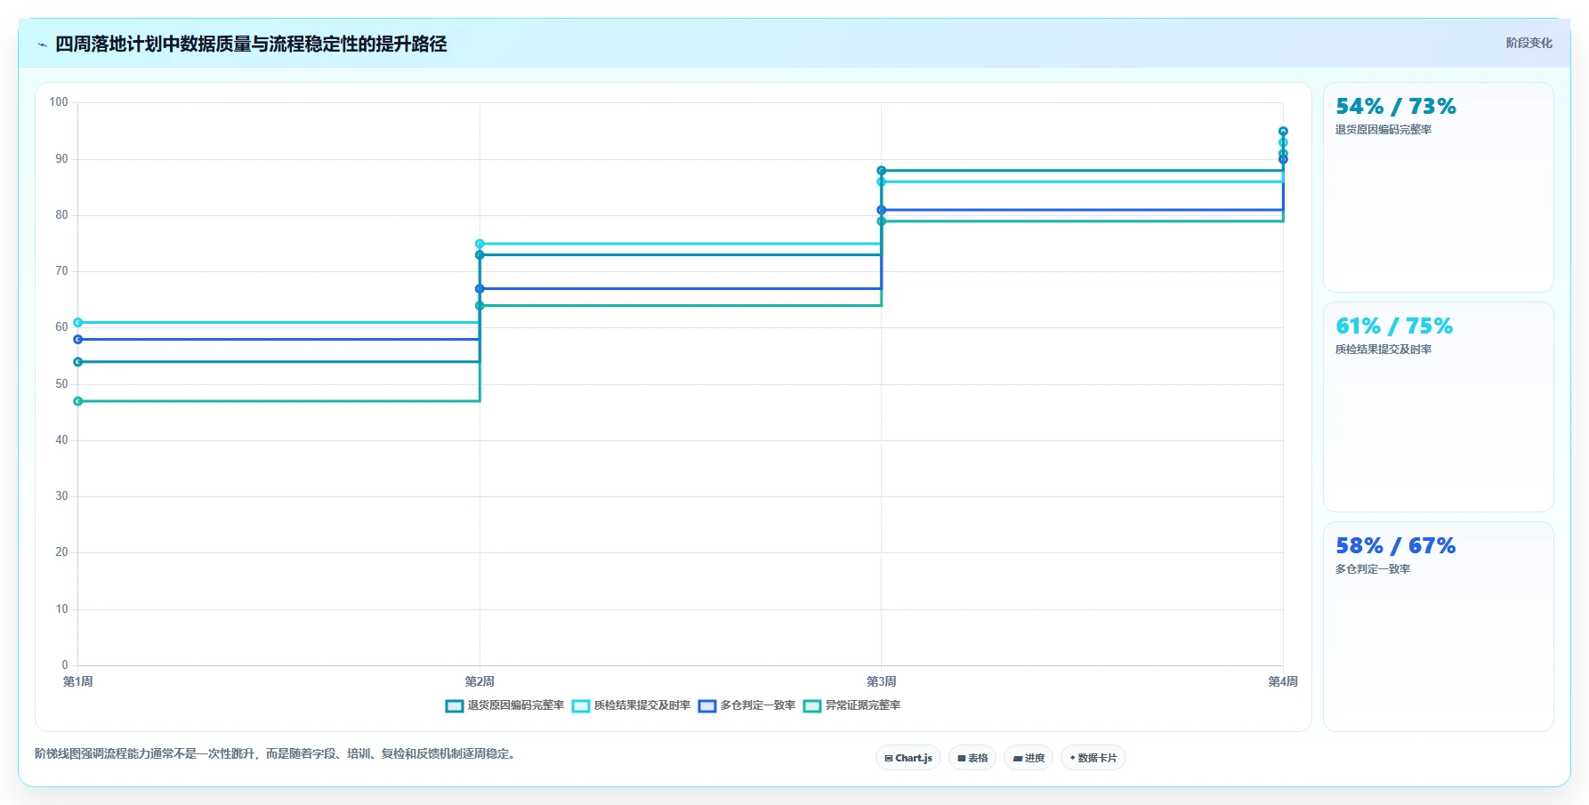Viewport: 1589px width, 805px height.
Task: Click the 0 y-axis tick label
Action: click(x=65, y=665)
